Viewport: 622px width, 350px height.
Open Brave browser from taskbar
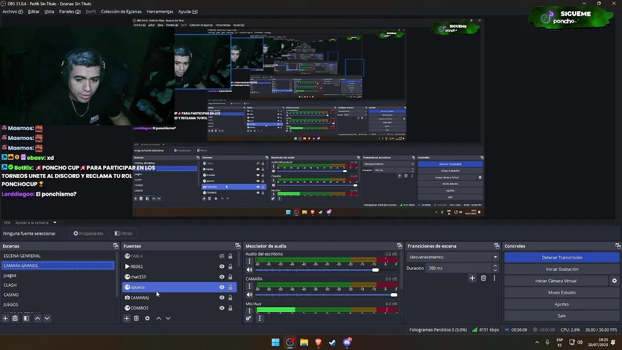tap(318, 342)
